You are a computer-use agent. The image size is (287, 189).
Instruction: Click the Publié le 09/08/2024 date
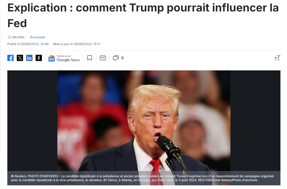[28, 44]
